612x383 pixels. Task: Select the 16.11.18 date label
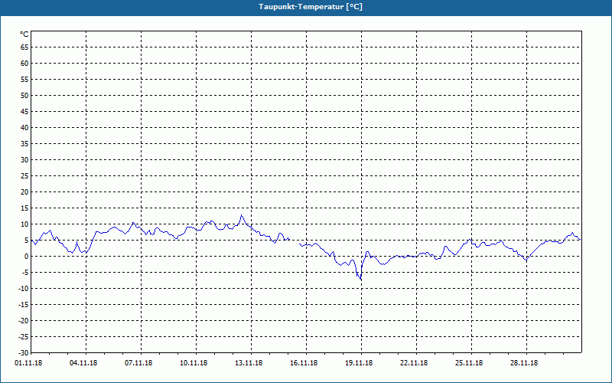tap(304, 363)
